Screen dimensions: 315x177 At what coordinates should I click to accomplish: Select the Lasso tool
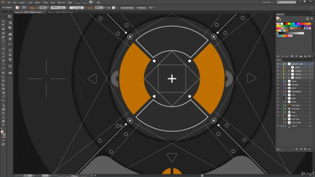pos(3,29)
